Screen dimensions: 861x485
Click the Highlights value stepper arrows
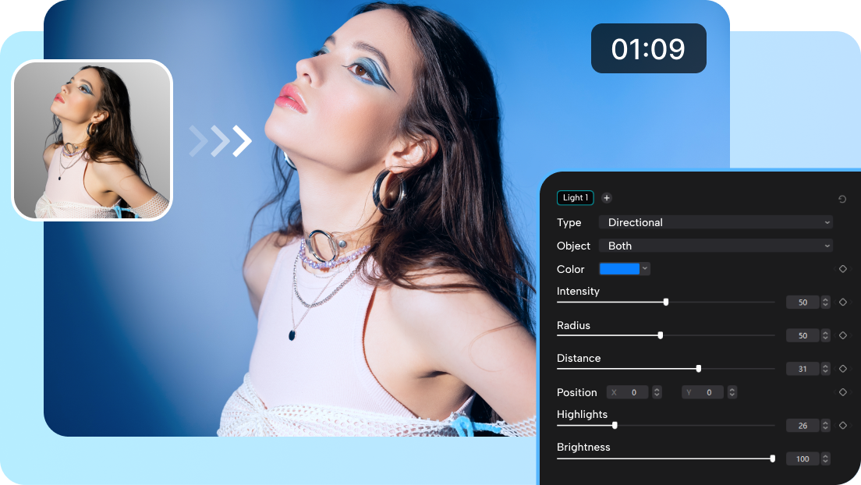(x=825, y=425)
